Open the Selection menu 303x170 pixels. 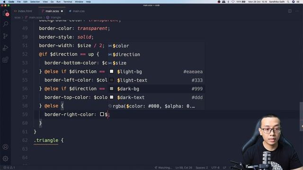point(35,2)
